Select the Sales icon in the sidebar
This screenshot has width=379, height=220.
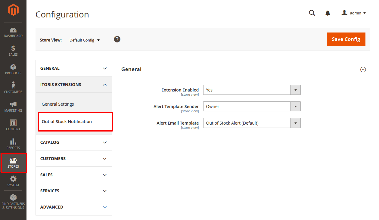13,50
